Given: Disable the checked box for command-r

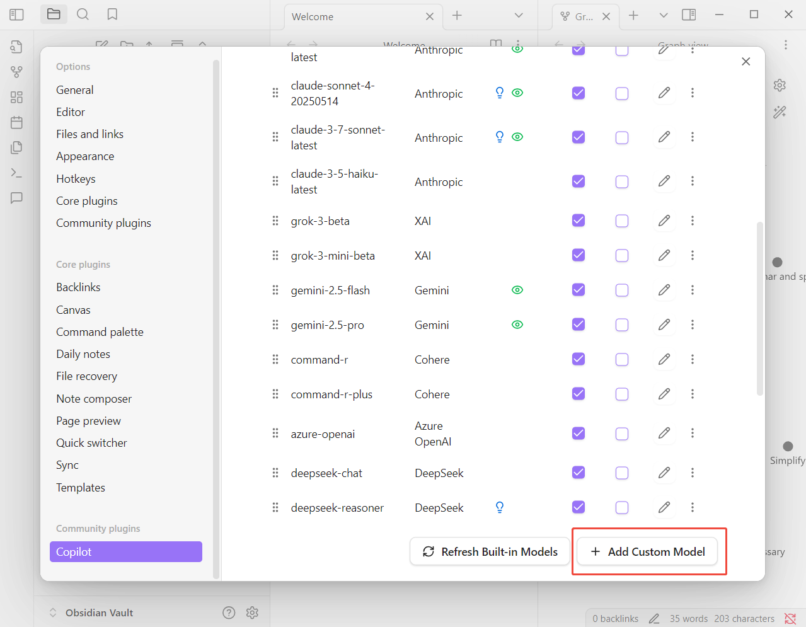Looking at the screenshot, I should [579, 359].
